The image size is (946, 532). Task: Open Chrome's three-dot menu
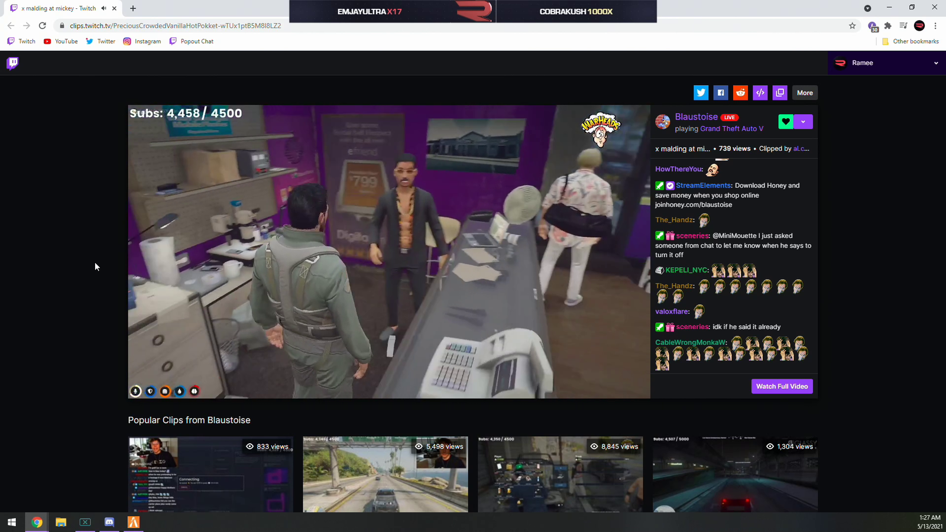tap(935, 25)
